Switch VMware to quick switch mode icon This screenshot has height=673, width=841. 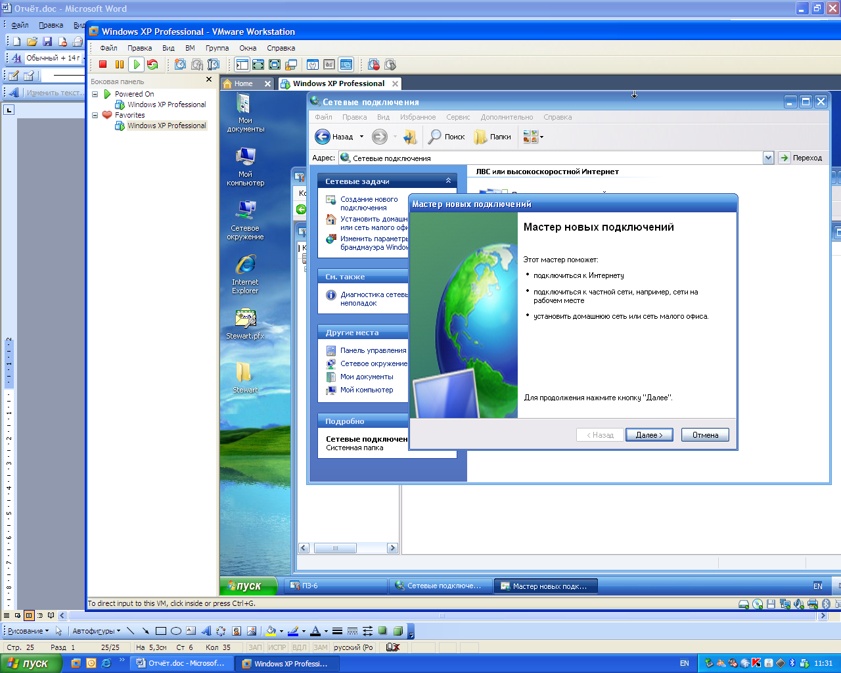click(x=258, y=64)
